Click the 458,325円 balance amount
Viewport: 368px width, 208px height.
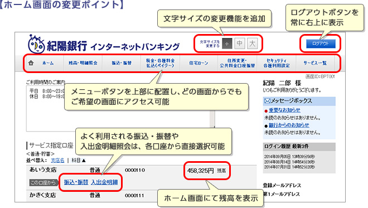point(200,171)
